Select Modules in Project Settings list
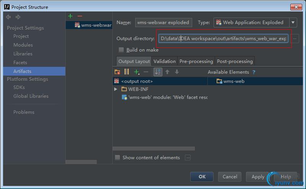Viewport: 306px width, 189px height. [23, 45]
